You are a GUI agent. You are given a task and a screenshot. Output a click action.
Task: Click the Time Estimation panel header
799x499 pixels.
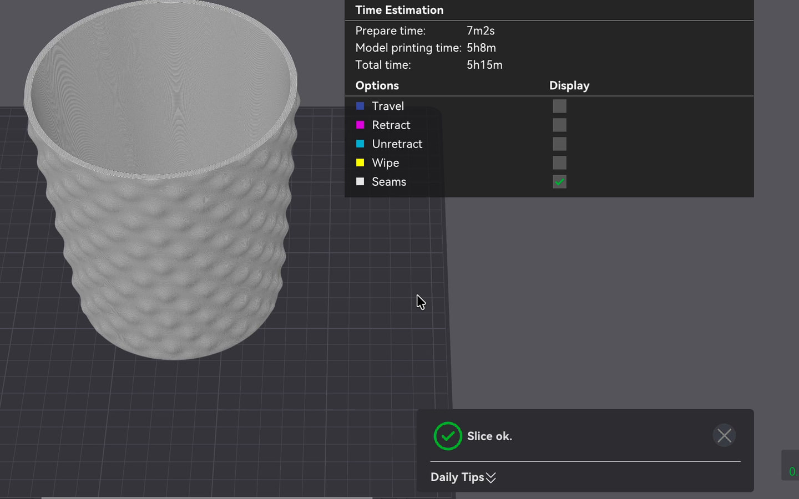[399, 10]
